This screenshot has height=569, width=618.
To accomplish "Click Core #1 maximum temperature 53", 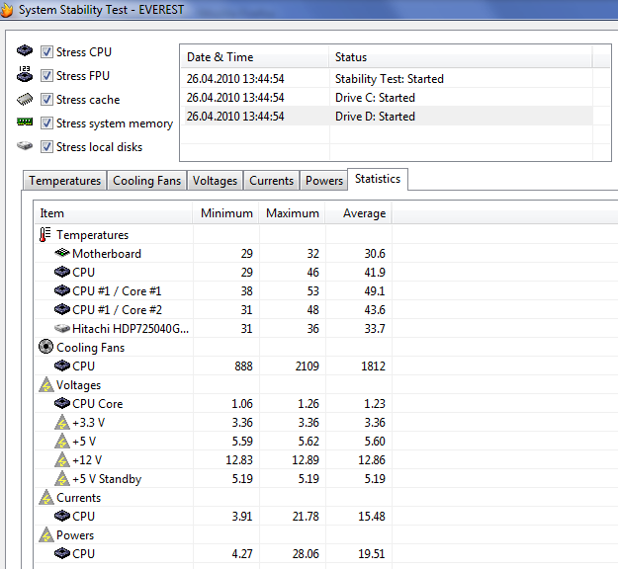I will [x=312, y=291].
